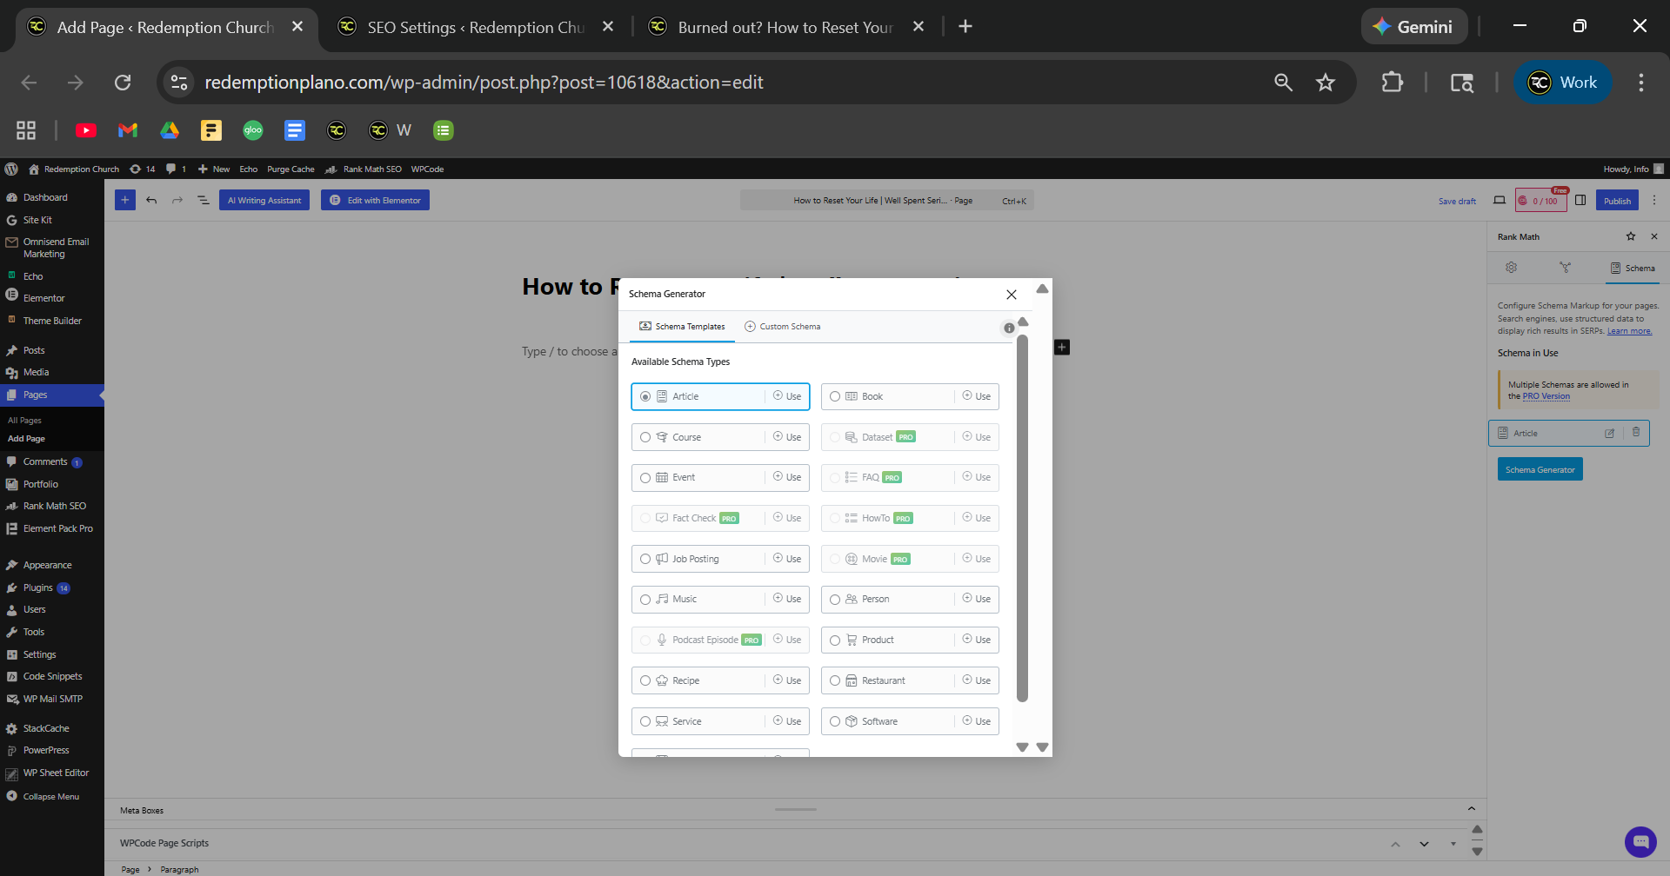Open the blue block inserter plus button

click(125, 200)
